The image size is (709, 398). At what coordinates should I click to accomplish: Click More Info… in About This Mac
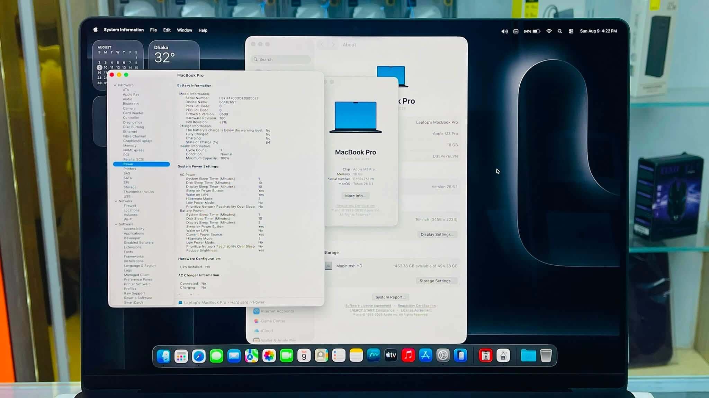click(355, 196)
